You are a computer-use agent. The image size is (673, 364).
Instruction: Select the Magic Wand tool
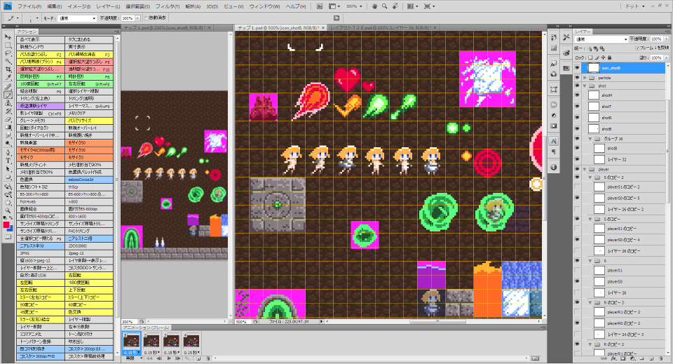click(x=8, y=62)
